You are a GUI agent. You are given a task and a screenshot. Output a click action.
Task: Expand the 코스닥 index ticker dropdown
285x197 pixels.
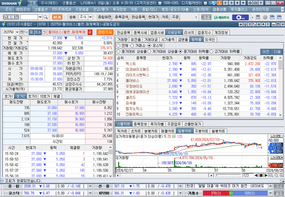coord(90,193)
